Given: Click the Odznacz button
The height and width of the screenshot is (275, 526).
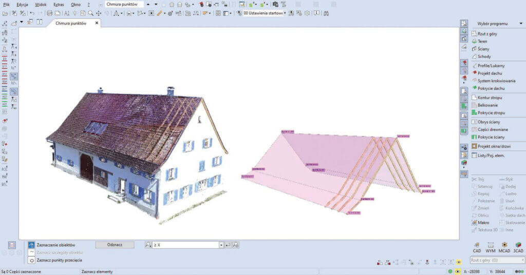Looking at the screenshot, I should pyautogui.click(x=115, y=245).
